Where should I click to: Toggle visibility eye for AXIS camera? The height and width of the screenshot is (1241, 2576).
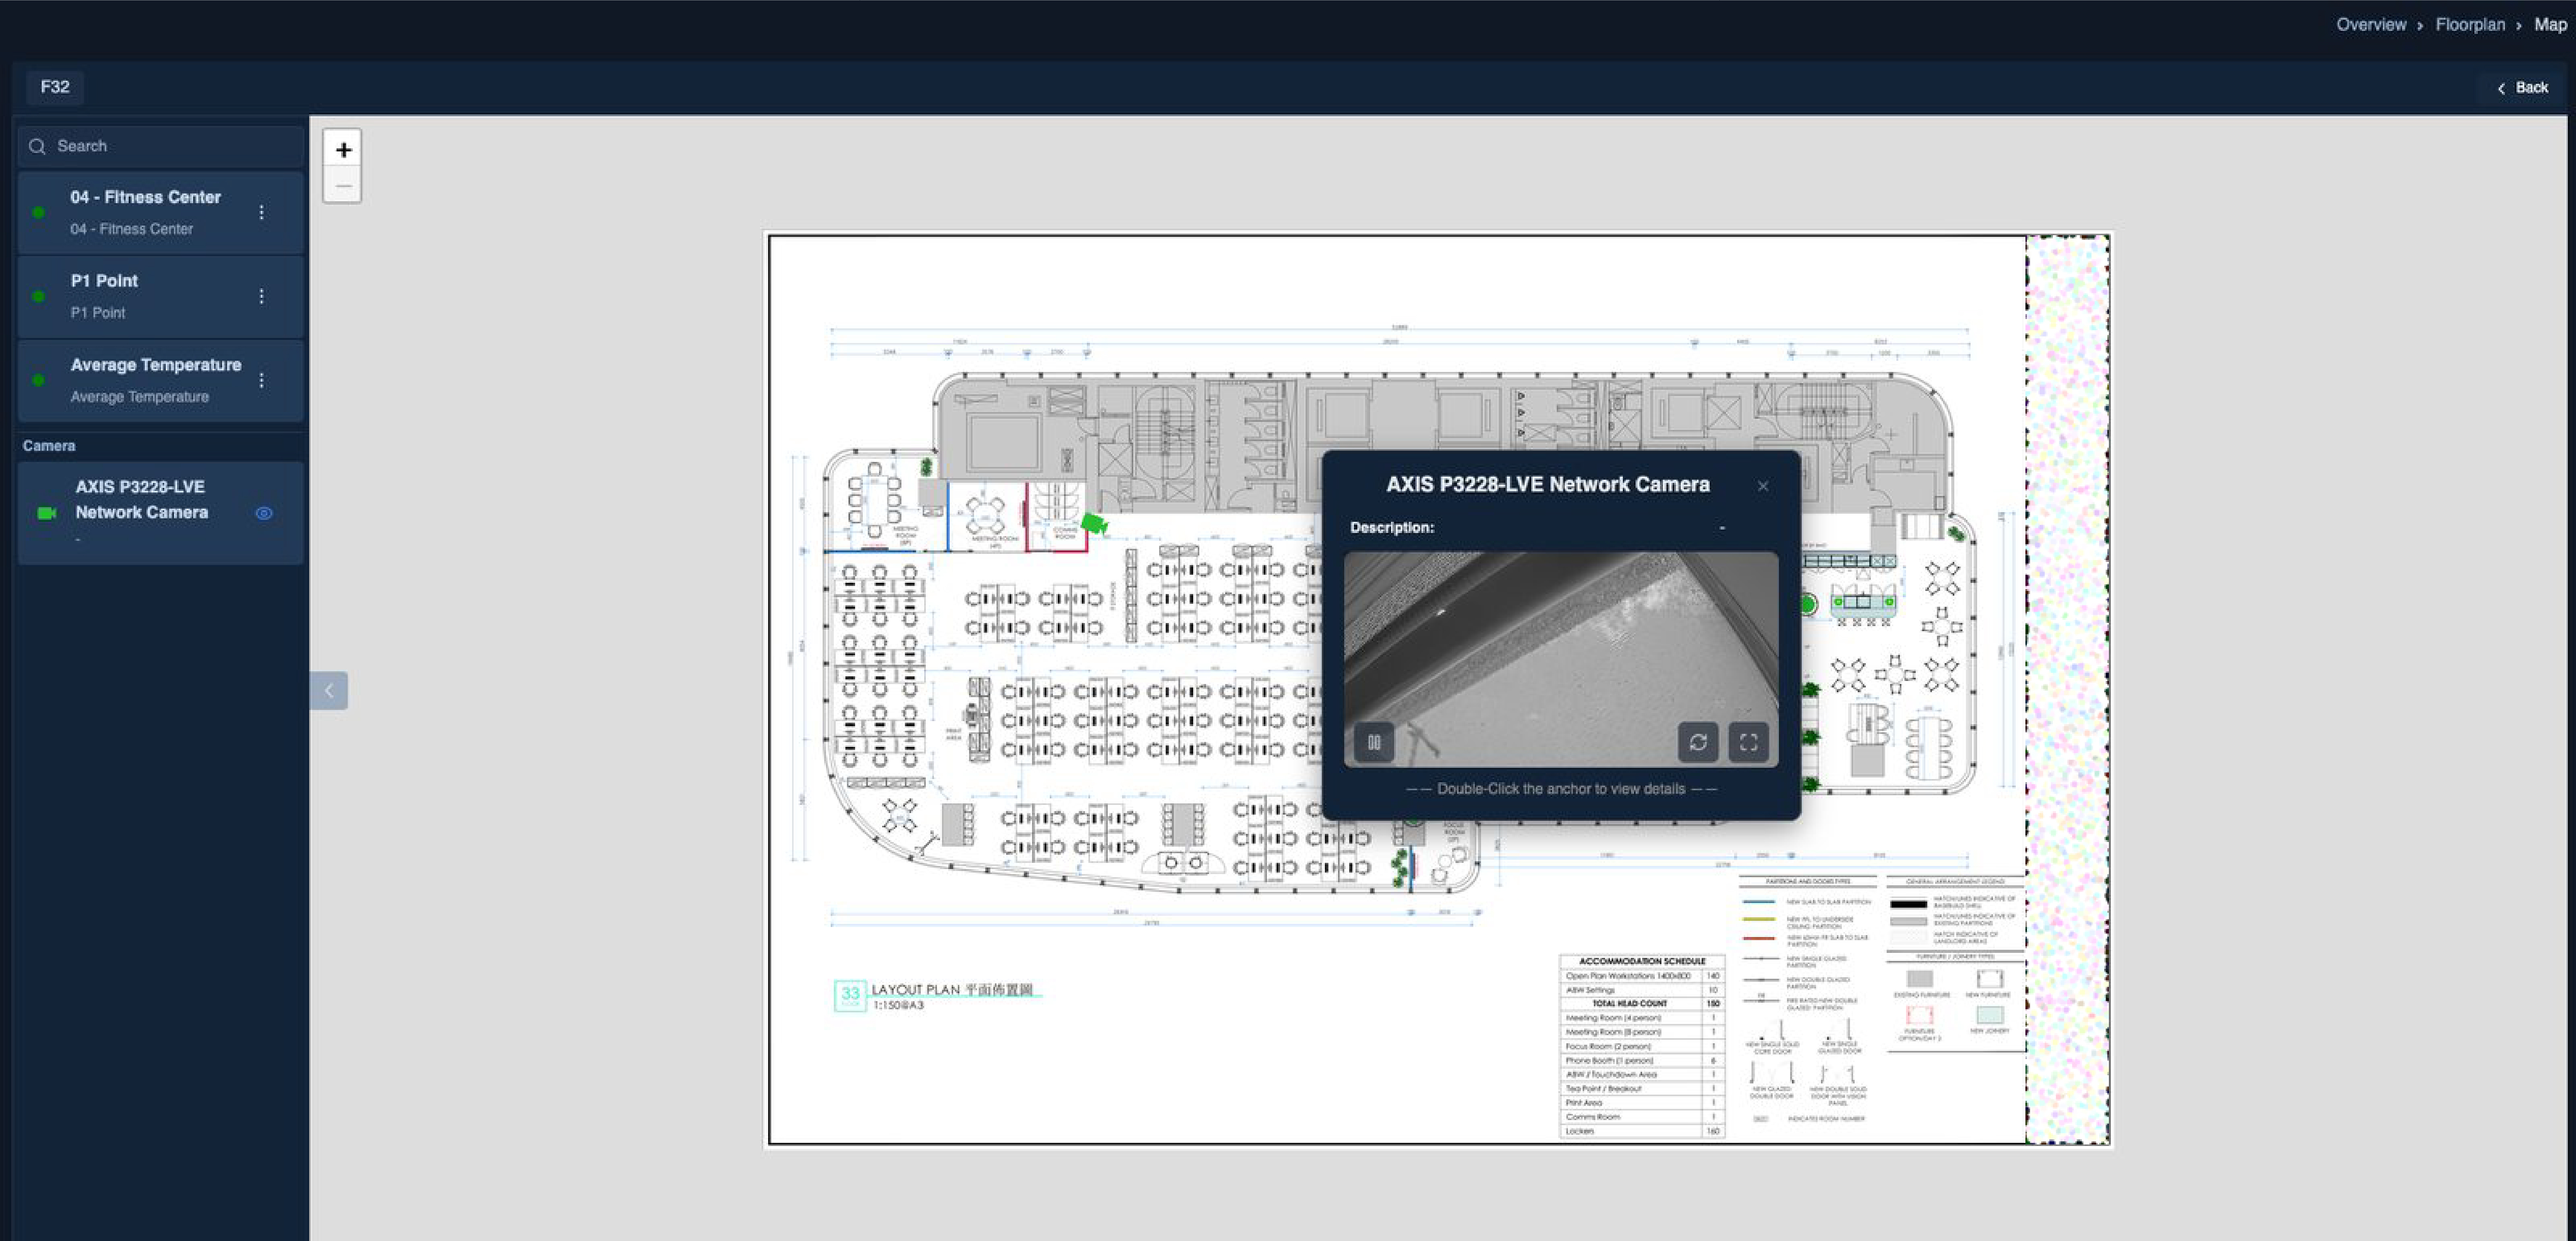click(x=264, y=513)
